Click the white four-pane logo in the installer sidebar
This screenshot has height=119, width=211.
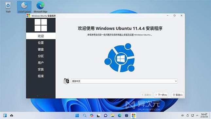pos(41,25)
